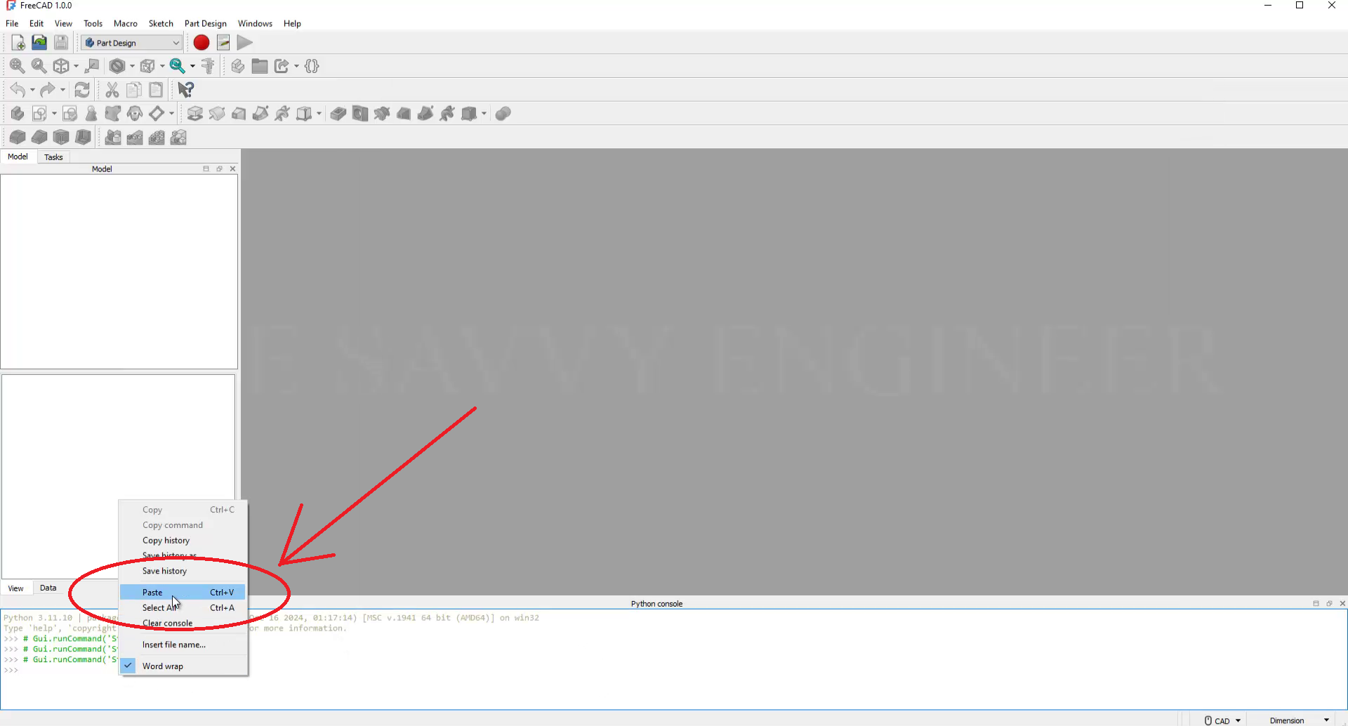Image resolution: width=1348 pixels, height=726 pixels.
Task: Click the Refresh recompute icon
Action: (x=82, y=90)
